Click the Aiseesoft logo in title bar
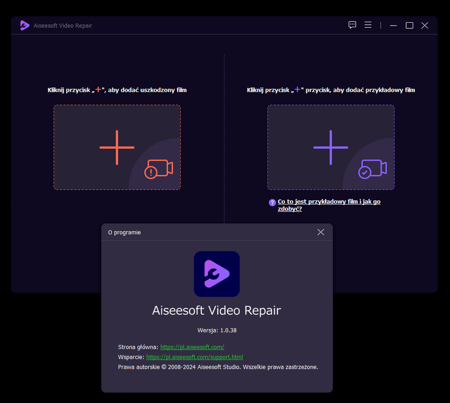 pos(25,26)
